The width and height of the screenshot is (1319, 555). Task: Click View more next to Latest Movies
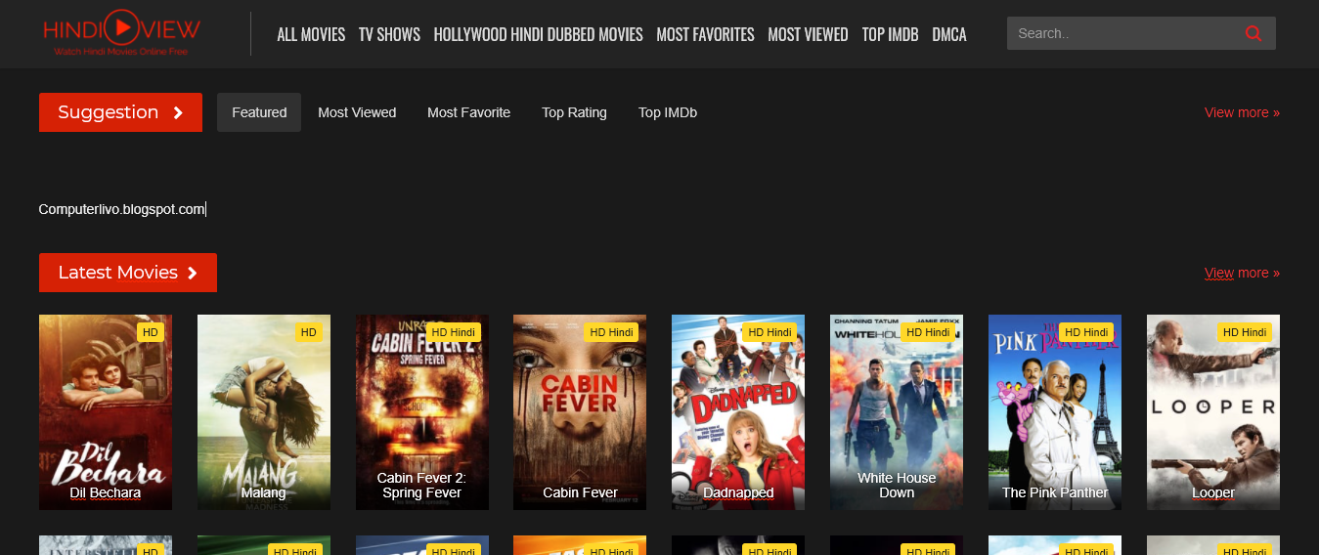pyautogui.click(x=1242, y=273)
